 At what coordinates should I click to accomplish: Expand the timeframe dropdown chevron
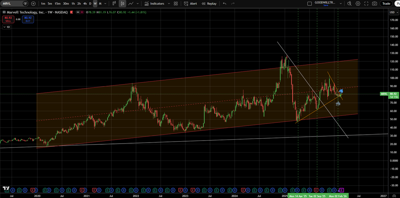point(106,4)
